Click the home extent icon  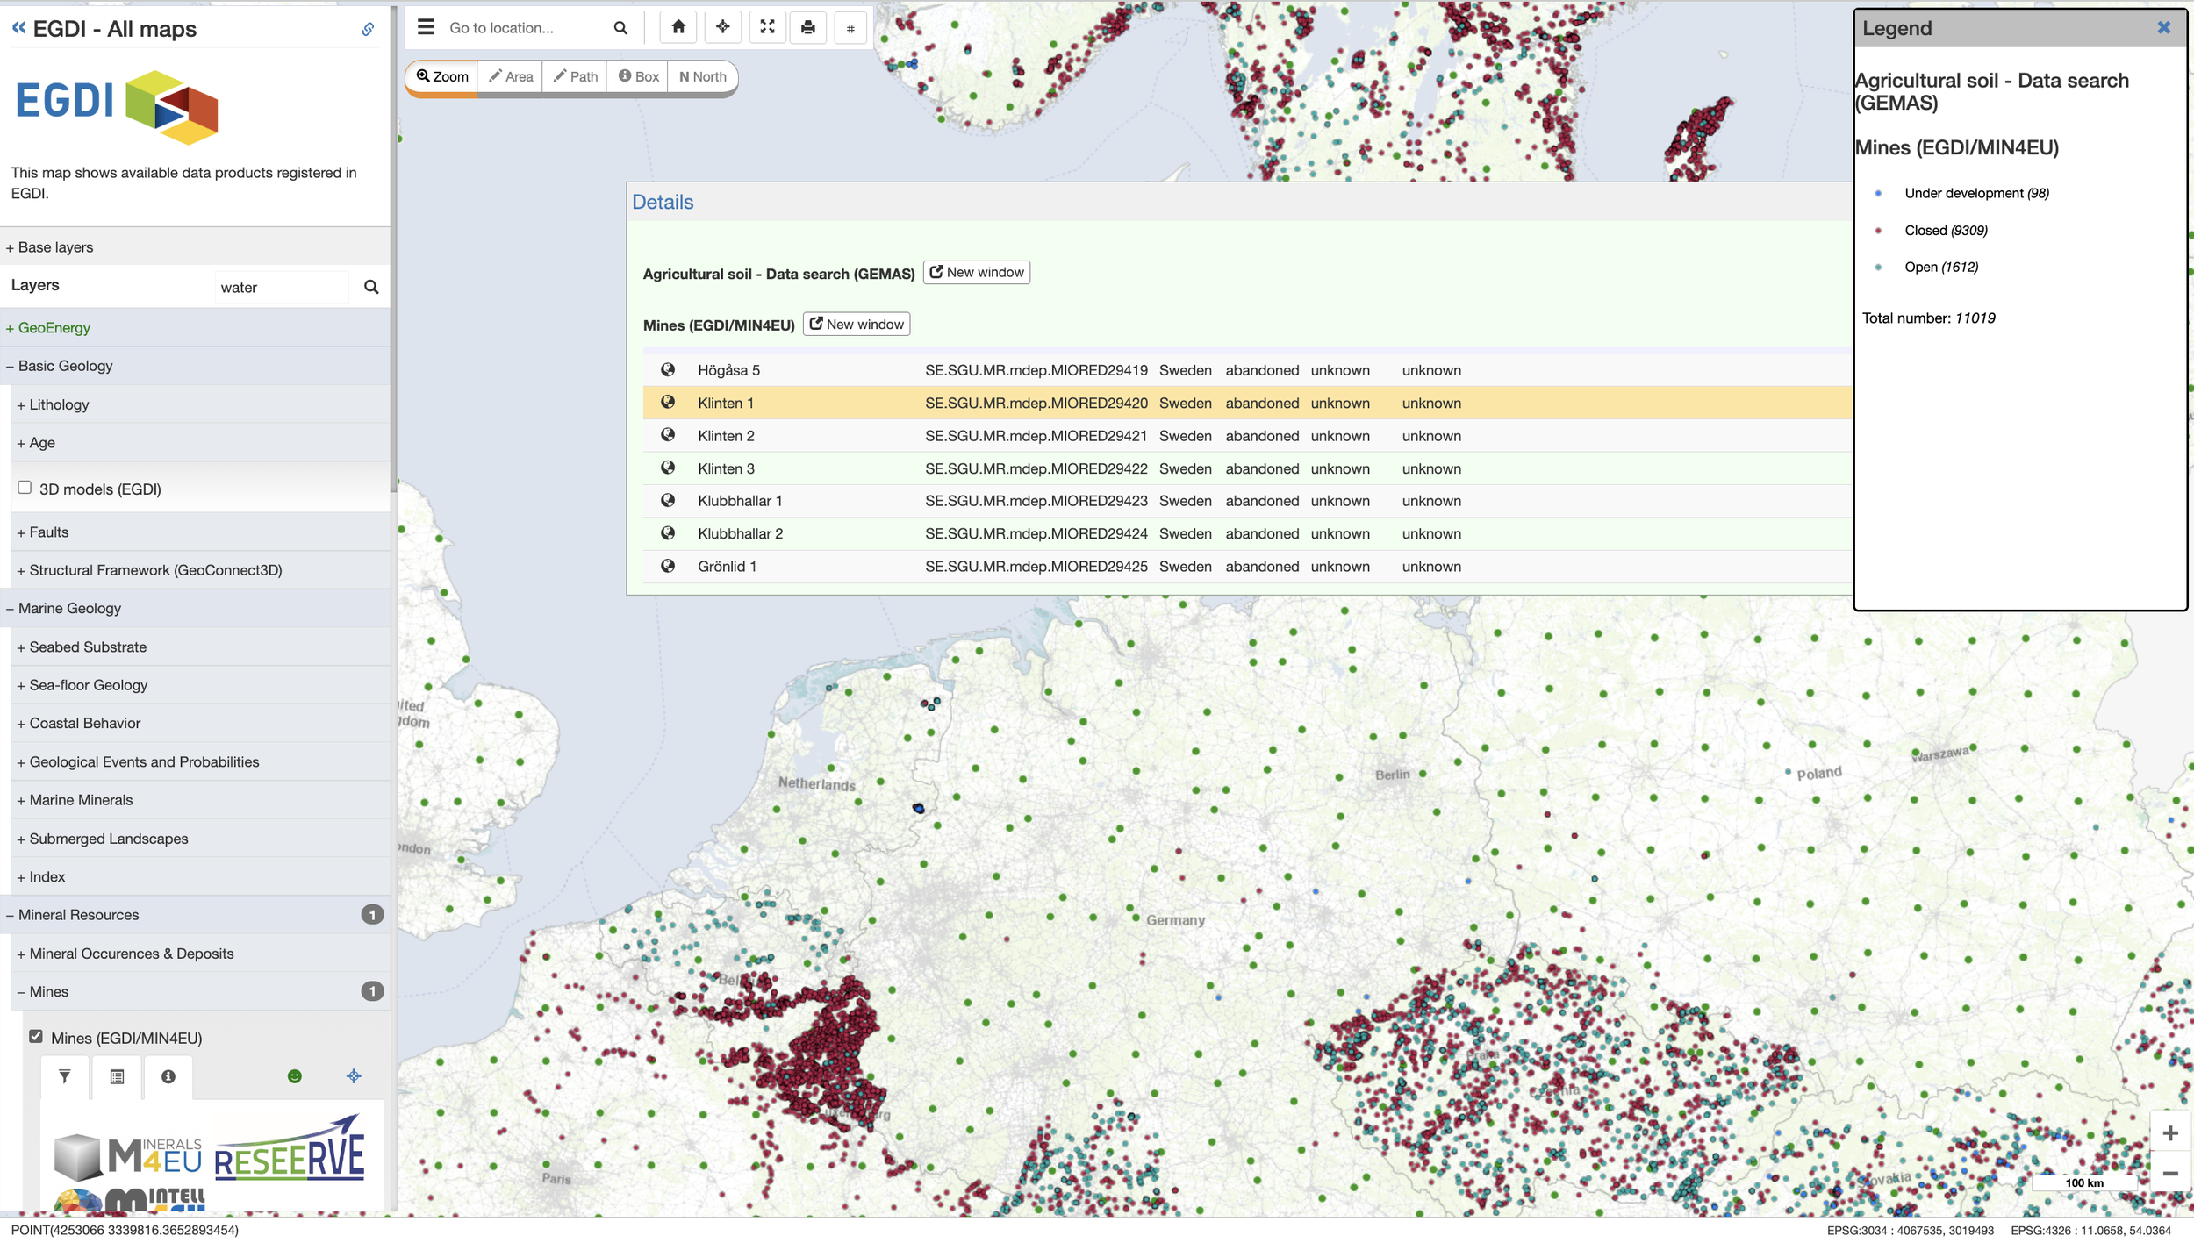coord(678,27)
